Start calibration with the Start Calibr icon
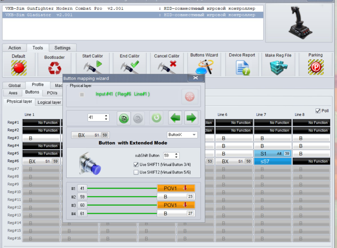The image size is (337, 248). coord(93,68)
